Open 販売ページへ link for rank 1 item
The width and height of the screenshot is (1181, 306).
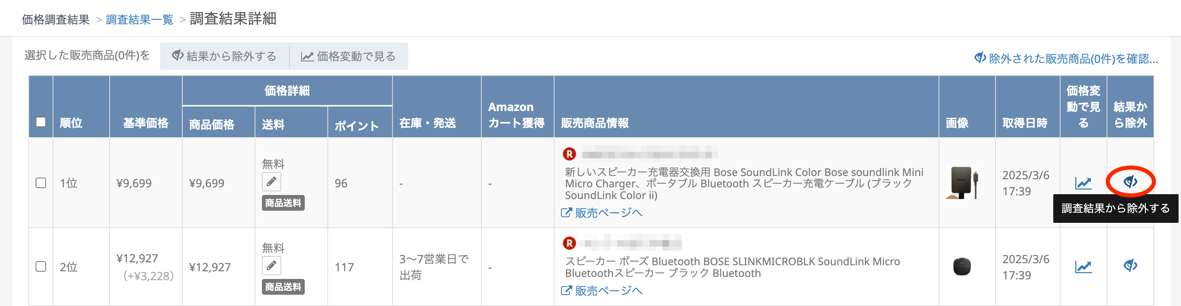pos(602,213)
